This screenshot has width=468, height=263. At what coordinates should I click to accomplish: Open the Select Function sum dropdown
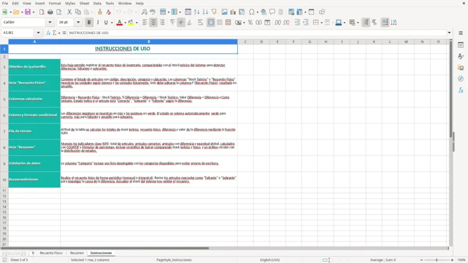pos(59,33)
